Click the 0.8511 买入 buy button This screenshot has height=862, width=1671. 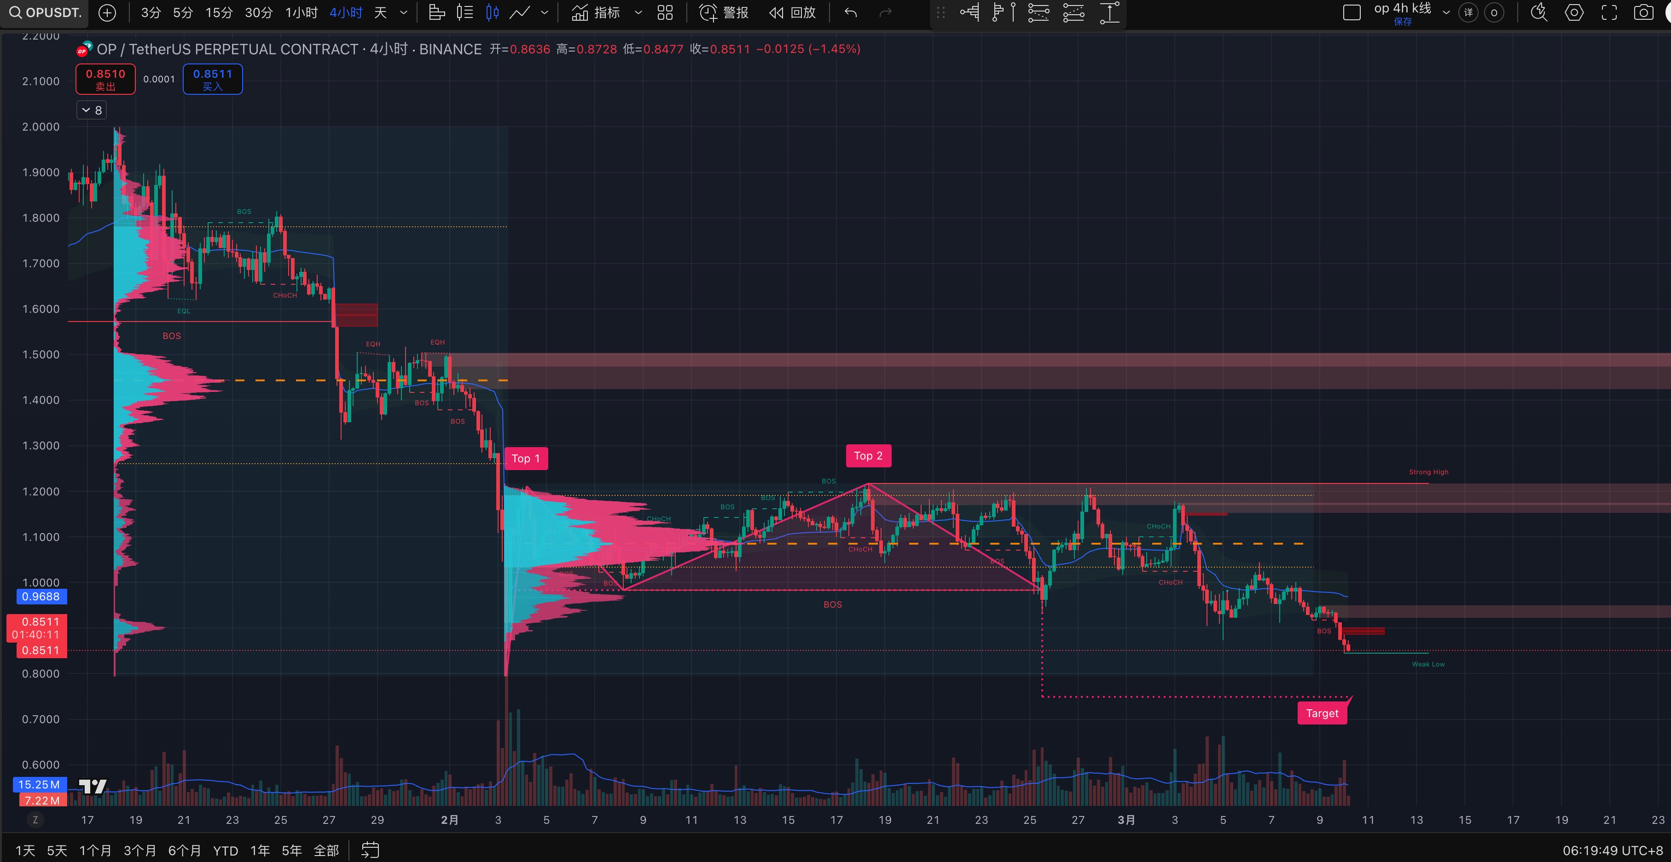click(x=212, y=79)
